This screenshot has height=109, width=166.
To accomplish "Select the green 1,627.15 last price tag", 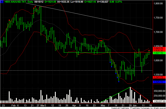I will coord(160,53).
